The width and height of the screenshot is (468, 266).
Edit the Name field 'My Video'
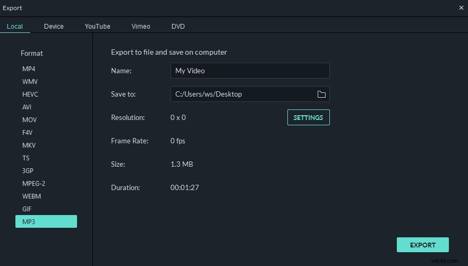click(x=250, y=71)
